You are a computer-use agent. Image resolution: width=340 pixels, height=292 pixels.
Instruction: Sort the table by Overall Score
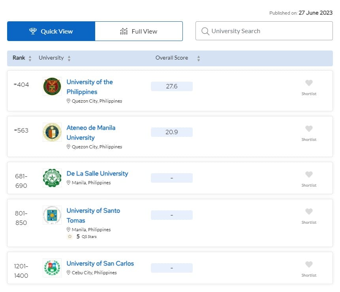[x=198, y=58]
